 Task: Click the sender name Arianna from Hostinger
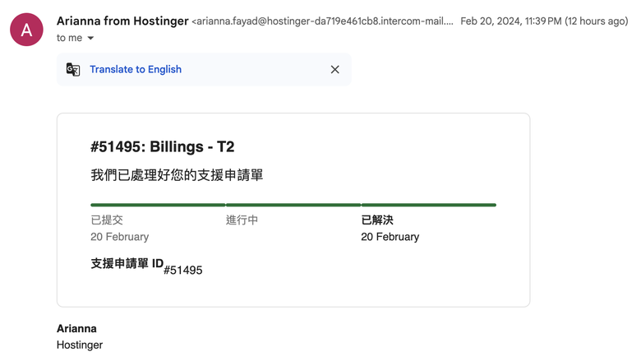[122, 21]
